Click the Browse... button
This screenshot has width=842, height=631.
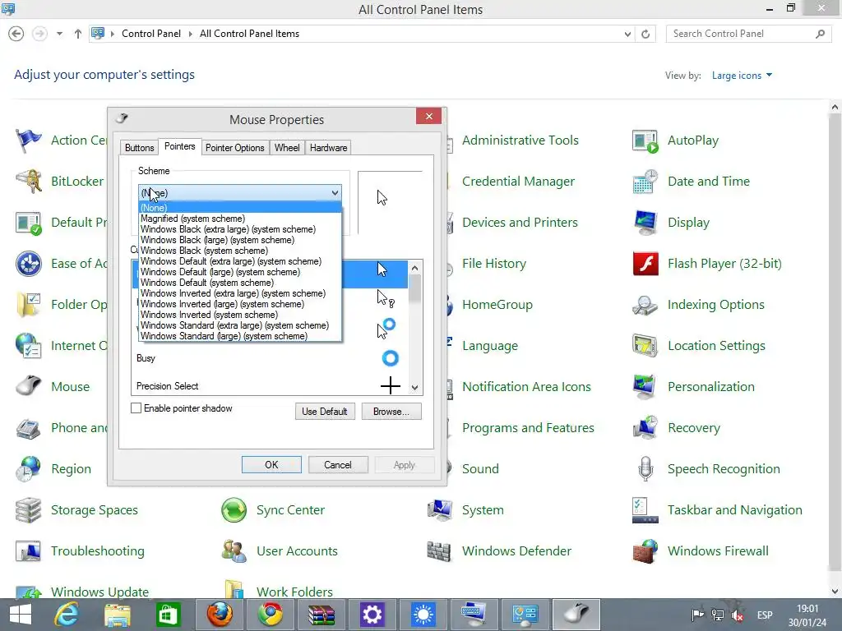(391, 412)
